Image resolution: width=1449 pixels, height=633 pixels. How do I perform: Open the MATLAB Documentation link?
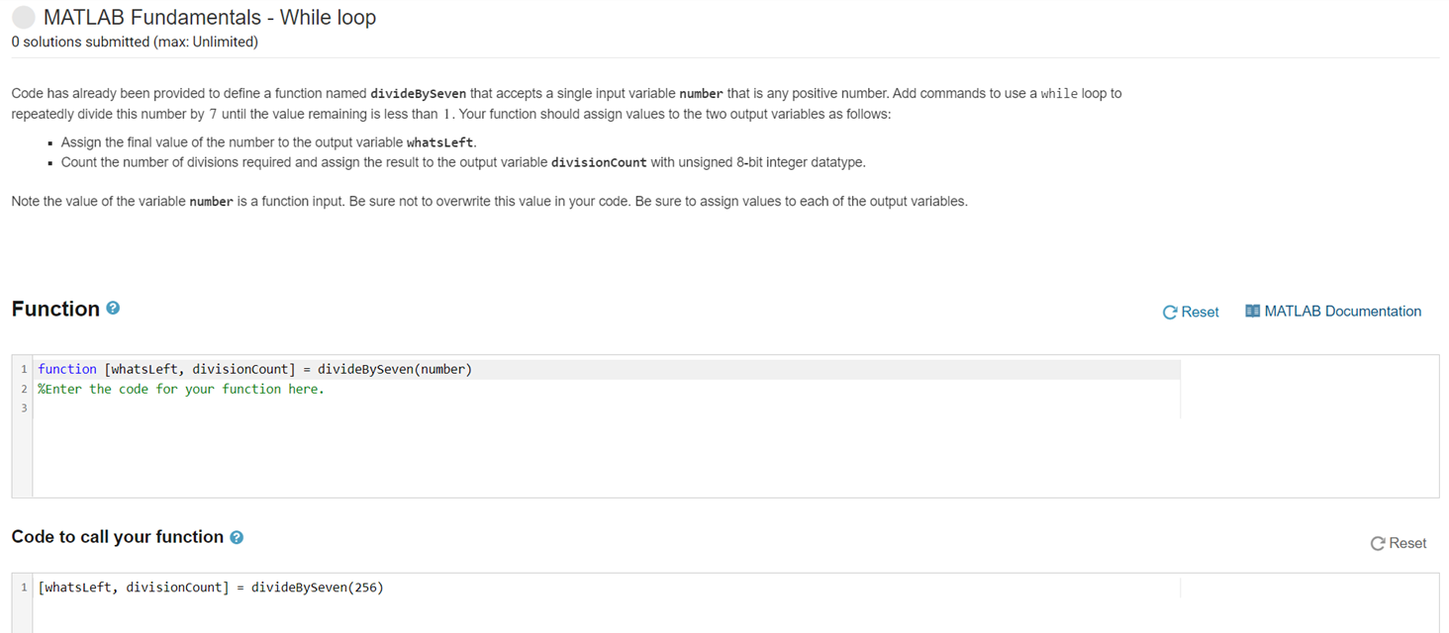pyautogui.click(x=1332, y=311)
